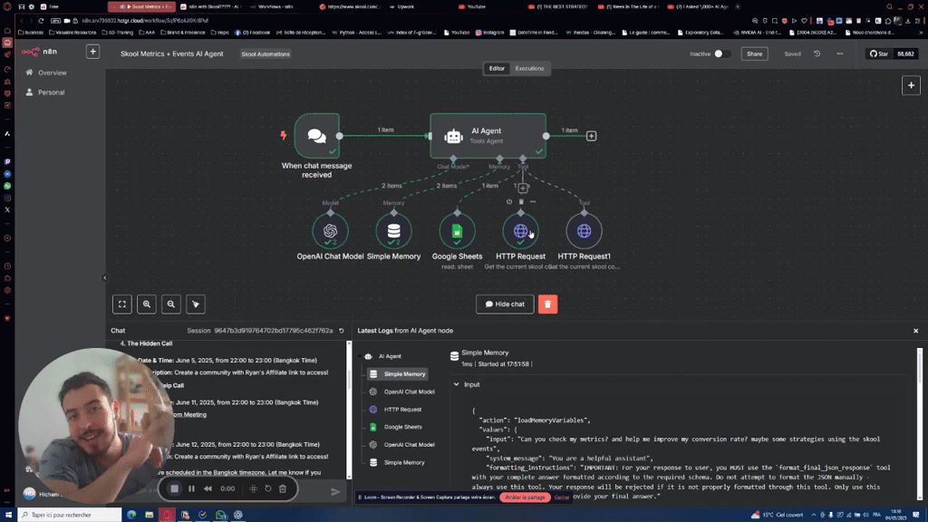Zoom out on the canvas
The width and height of the screenshot is (928, 522).
point(171,304)
